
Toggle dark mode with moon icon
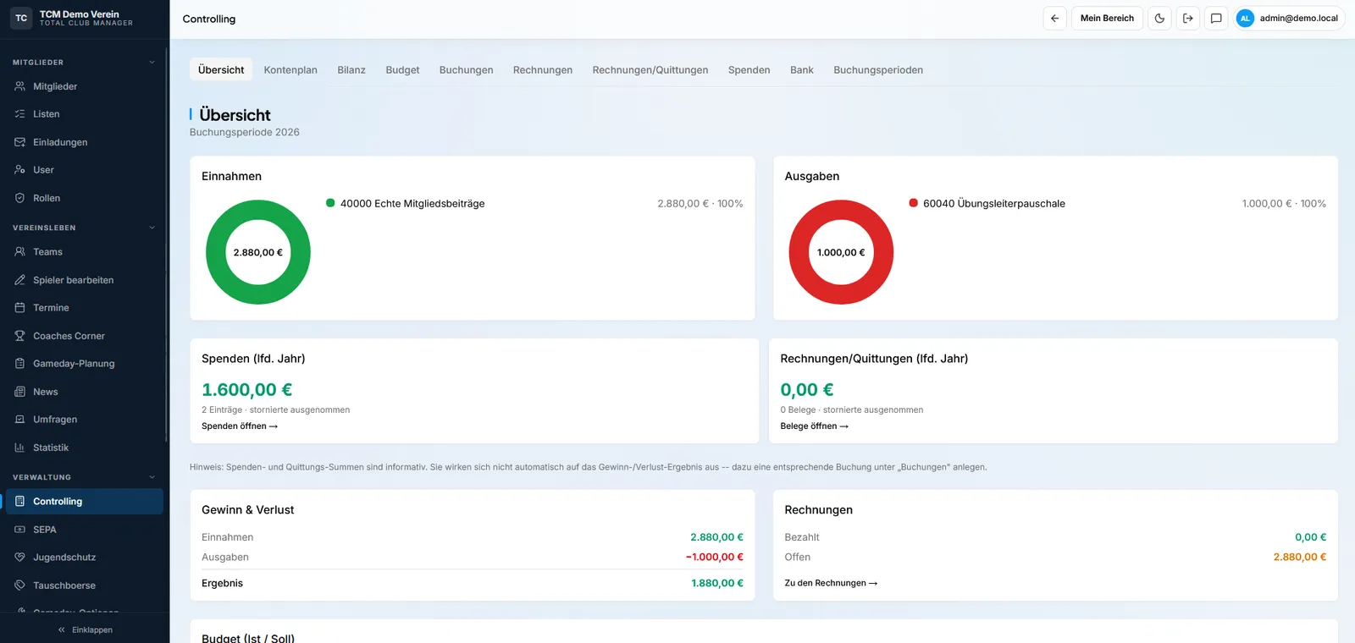click(x=1159, y=19)
